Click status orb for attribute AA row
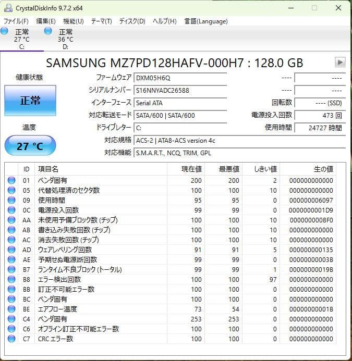Image resolution: width=352 pixels, height=361 pixels. click(11, 220)
